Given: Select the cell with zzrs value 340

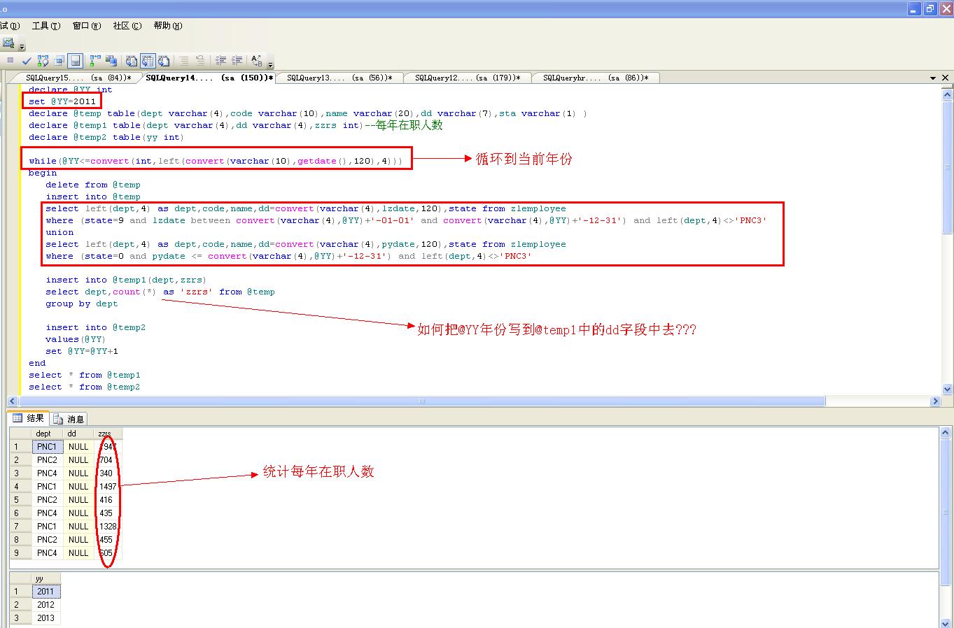Looking at the screenshot, I should tap(108, 473).
